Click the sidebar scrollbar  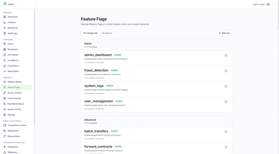pos(34,67)
